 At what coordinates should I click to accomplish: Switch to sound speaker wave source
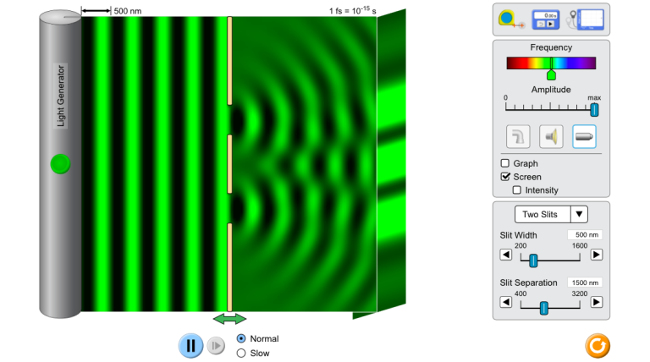coord(551,136)
